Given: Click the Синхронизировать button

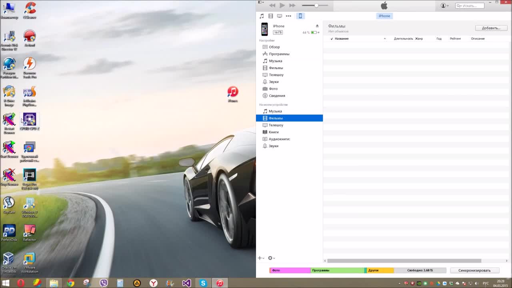Looking at the screenshot, I should coord(474,270).
